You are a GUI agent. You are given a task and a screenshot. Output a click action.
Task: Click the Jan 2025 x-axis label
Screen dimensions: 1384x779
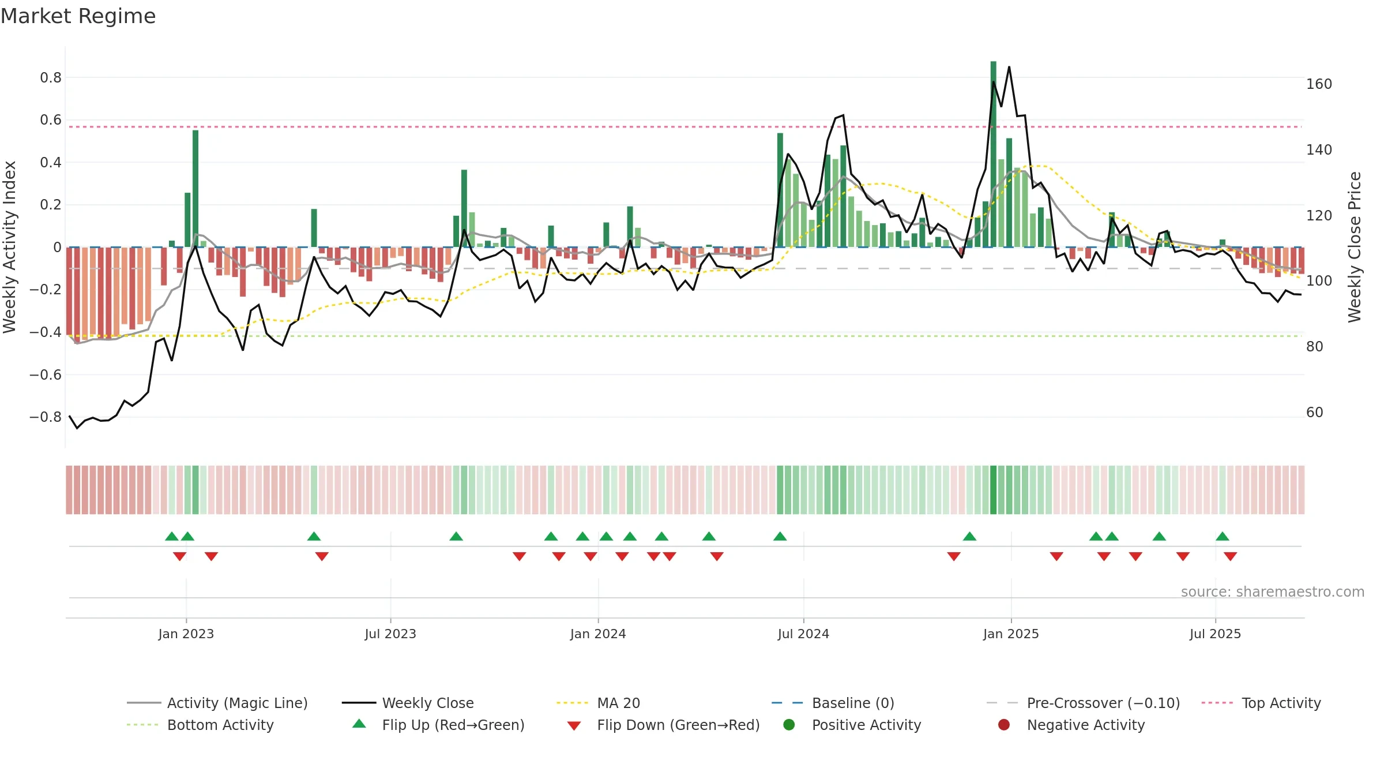1011,634
